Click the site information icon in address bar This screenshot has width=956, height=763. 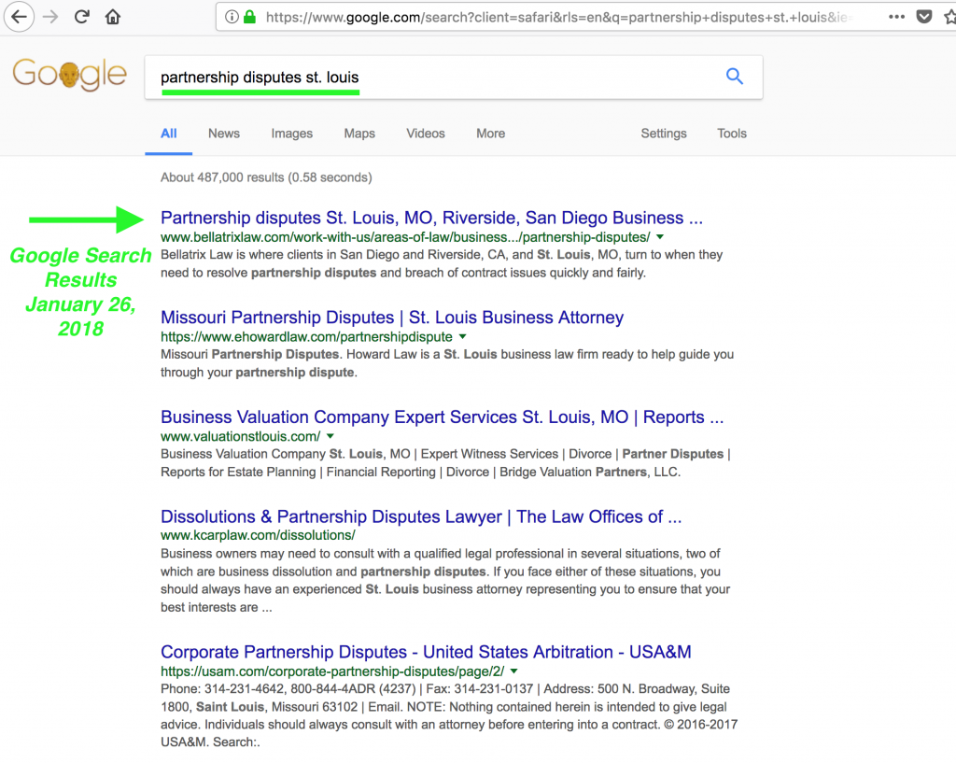tap(232, 17)
